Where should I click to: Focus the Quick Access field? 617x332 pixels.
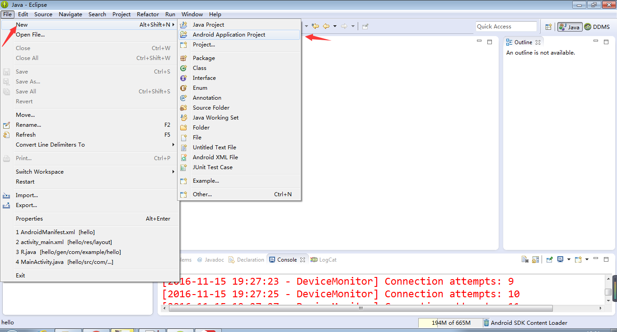[x=506, y=27]
